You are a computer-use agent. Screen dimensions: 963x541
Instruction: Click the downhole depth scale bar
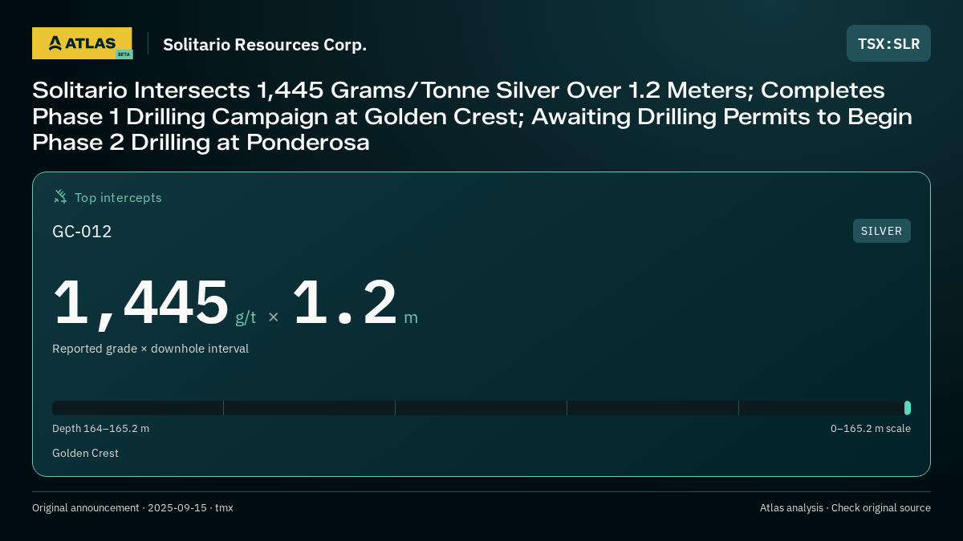481,408
